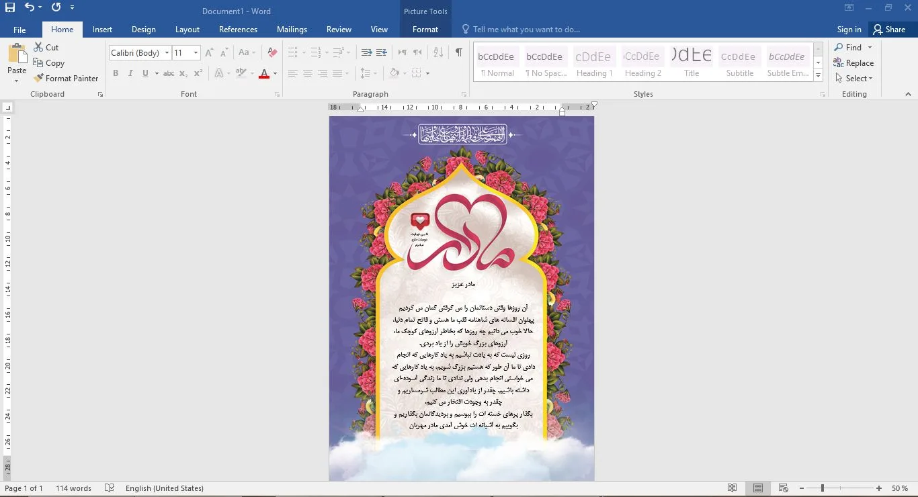Toggle Bold formatting
Image resolution: width=918 pixels, height=497 pixels.
(116, 73)
